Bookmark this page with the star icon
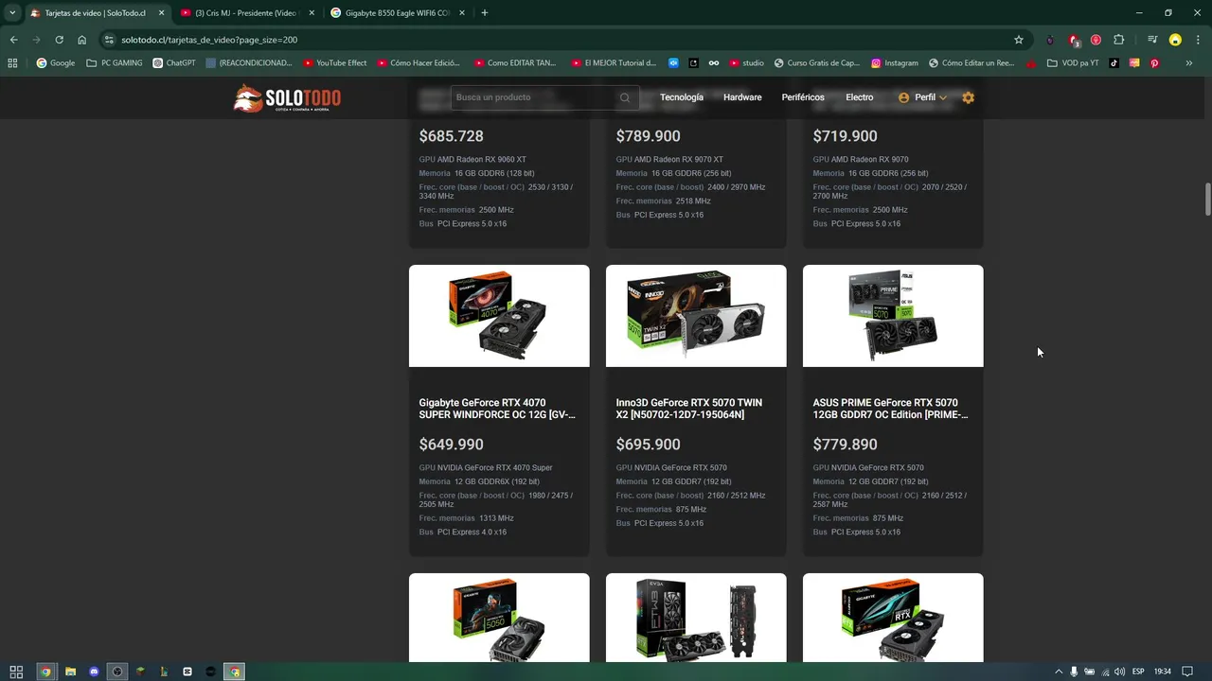Viewport: 1212px width, 681px height. (x=1019, y=40)
